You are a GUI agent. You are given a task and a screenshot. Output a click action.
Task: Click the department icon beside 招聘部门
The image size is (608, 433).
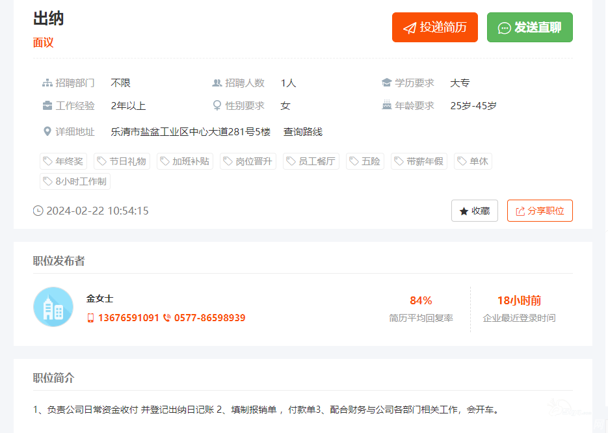[47, 83]
